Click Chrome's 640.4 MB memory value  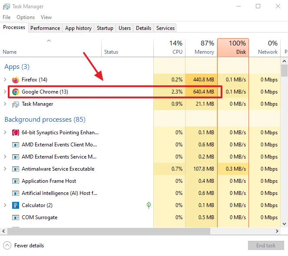(x=203, y=92)
